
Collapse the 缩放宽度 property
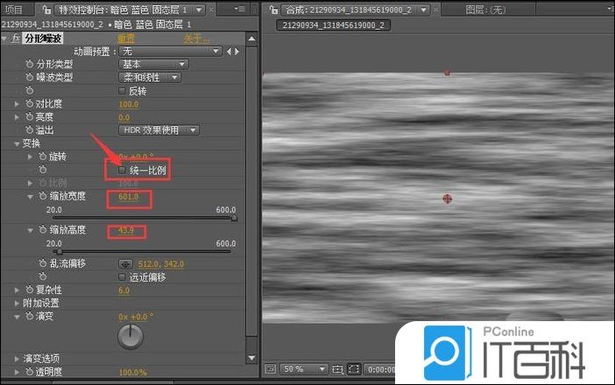pos(30,197)
